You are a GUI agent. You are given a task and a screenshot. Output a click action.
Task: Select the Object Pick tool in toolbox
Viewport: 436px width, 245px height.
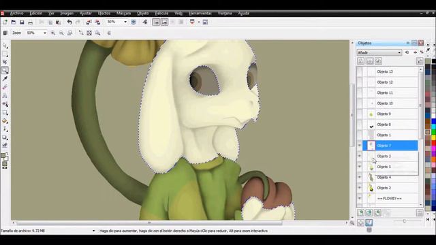[x=5, y=46]
